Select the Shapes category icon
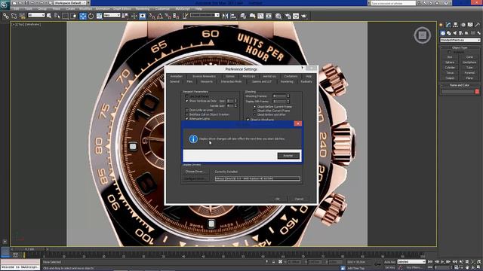This screenshot has width=483, height=271. 449,33
